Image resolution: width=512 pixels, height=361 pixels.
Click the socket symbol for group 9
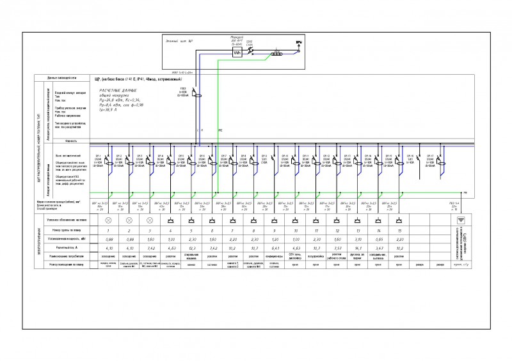(275, 221)
